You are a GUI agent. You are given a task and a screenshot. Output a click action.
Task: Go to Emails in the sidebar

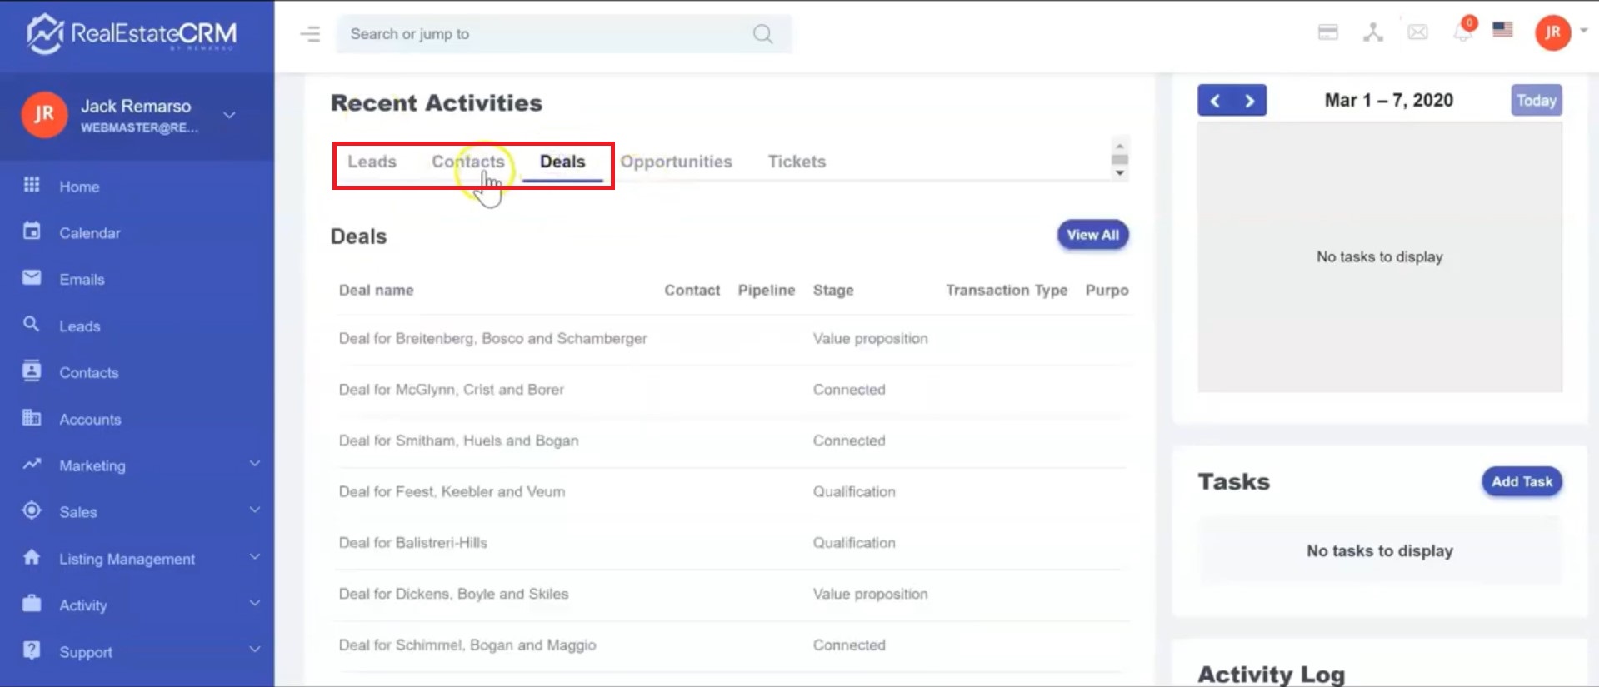click(x=82, y=280)
